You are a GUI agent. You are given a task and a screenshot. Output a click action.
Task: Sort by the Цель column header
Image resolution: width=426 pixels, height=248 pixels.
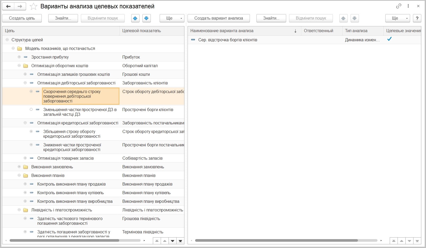(61, 31)
